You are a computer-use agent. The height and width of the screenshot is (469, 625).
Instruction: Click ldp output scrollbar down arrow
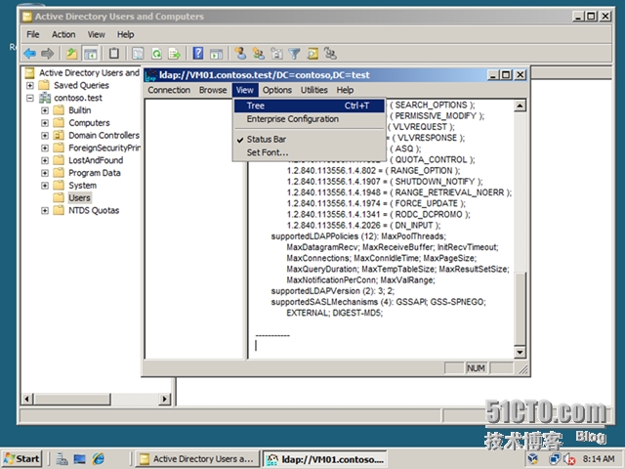(x=520, y=352)
